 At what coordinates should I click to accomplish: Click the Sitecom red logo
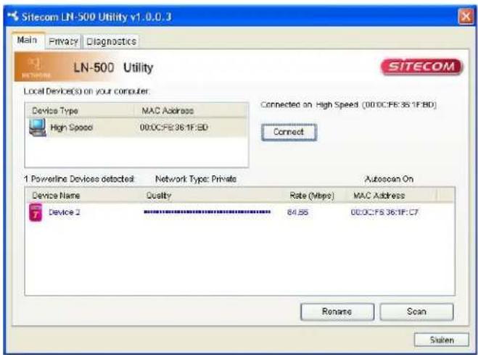[x=422, y=67]
